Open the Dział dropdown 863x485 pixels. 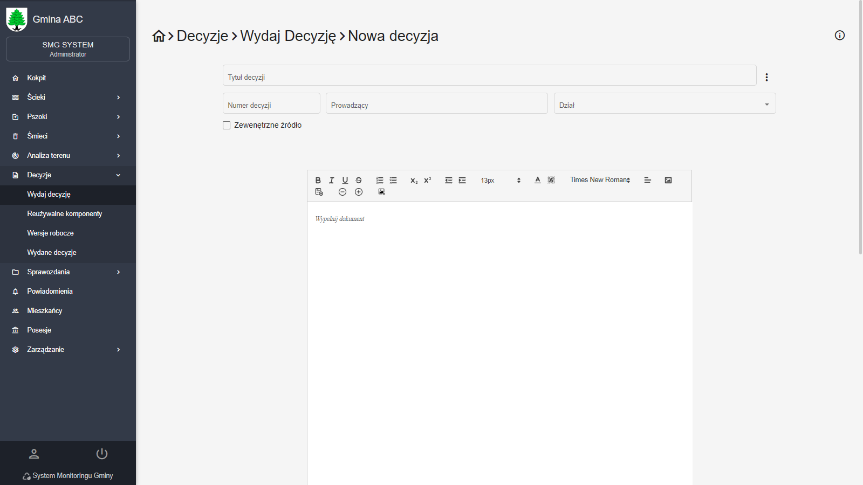click(665, 104)
